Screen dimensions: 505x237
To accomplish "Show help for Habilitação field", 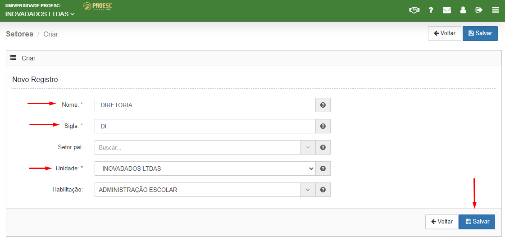I will tap(323, 190).
